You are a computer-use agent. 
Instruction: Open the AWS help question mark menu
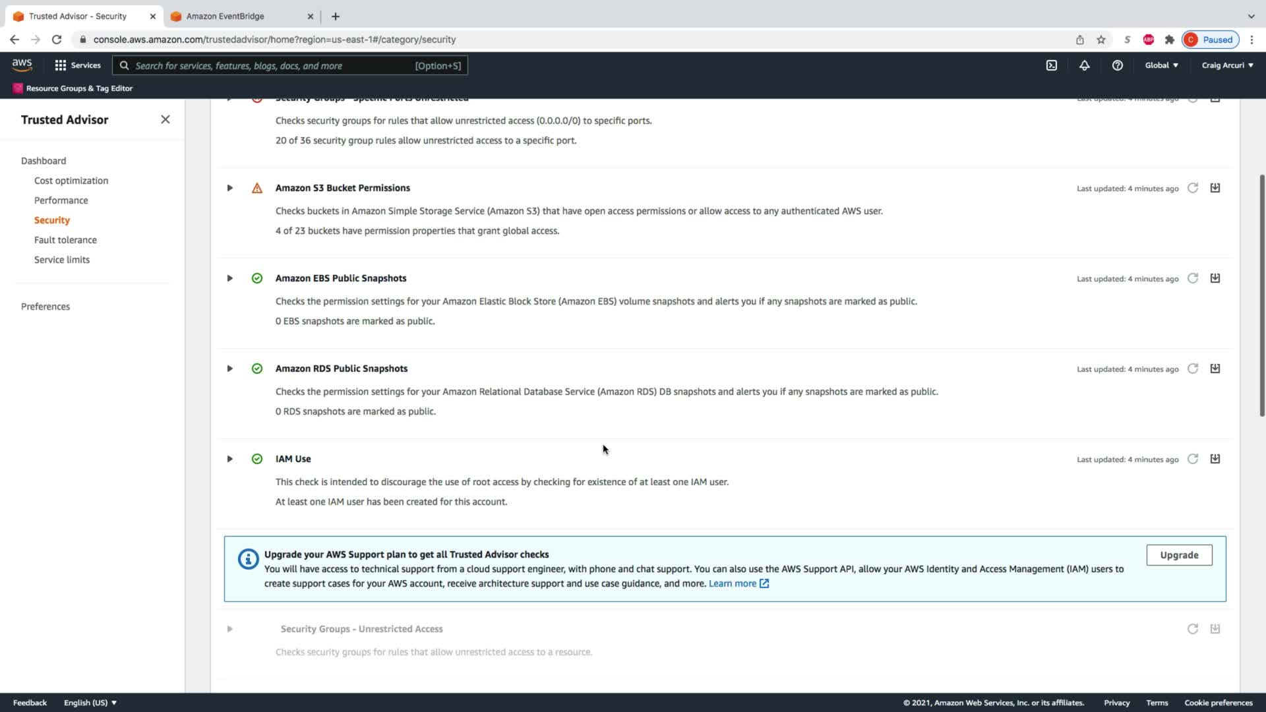click(1117, 65)
